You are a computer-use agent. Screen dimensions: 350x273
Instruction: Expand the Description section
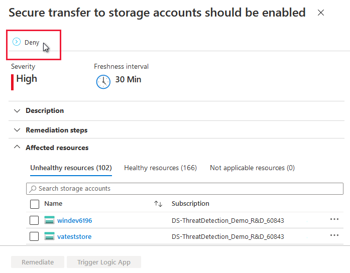(x=17, y=110)
